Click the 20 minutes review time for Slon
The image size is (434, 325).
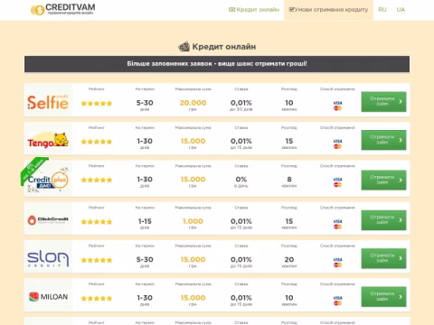tap(289, 259)
